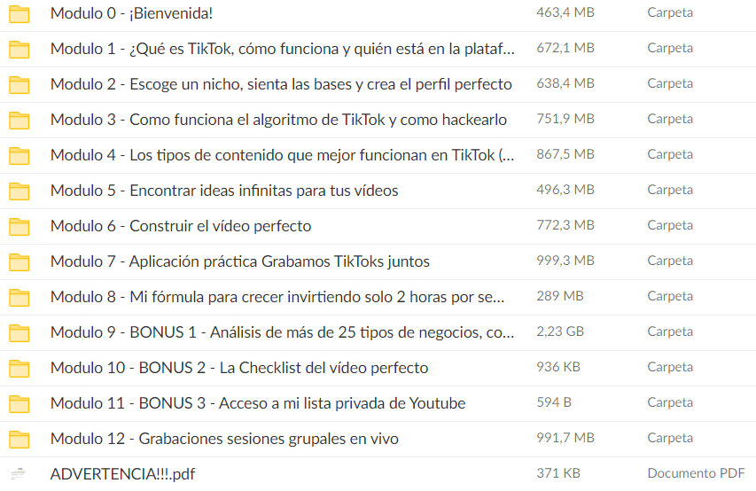Click the 2,23 GB size of Modulo 9
Screen dimensions: 756x491
tap(560, 331)
